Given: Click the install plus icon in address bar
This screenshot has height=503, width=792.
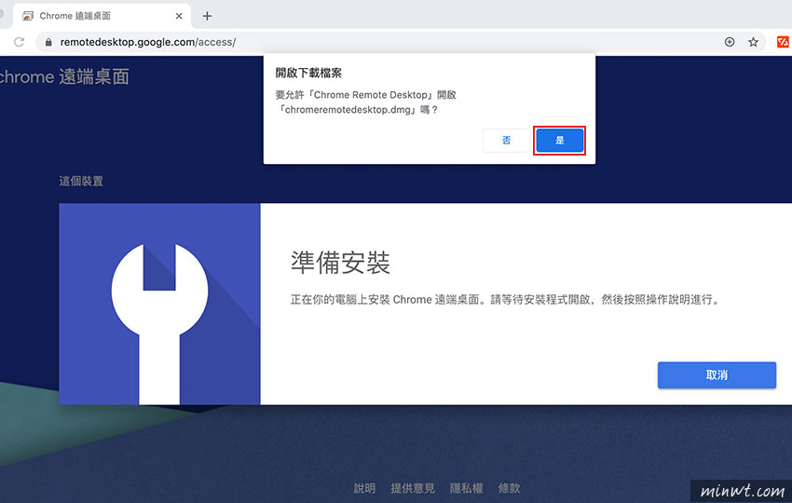Looking at the screenshot, I should (730, 42).
